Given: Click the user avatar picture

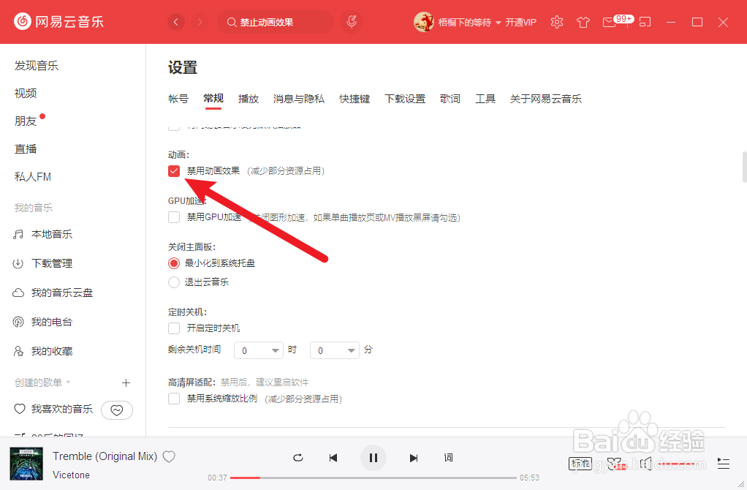Looking at the screenshot, I should point(423,22).
